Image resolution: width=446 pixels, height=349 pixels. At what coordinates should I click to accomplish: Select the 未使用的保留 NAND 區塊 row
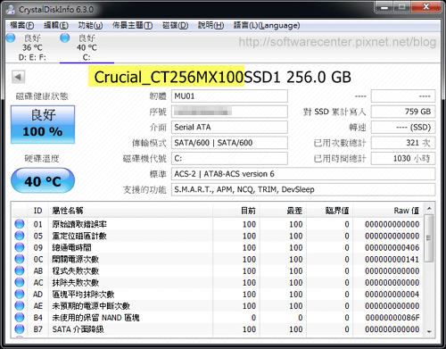pos(217,318)
